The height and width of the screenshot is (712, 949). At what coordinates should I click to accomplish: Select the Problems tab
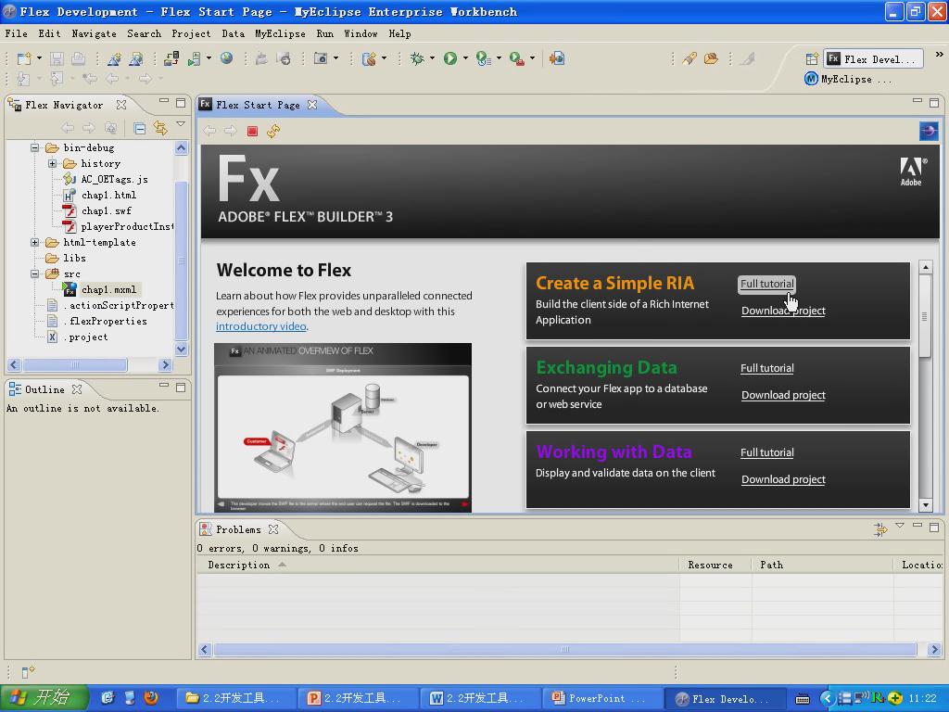pyautogui.click(x=238, y=529)
